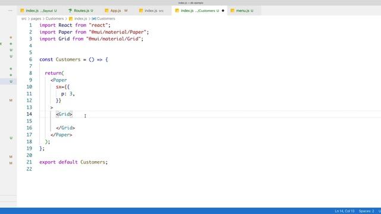
Task: Click the App.js file icon
Action: tap(107, 11)
